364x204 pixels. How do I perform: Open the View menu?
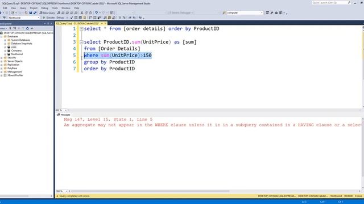coord(14,8)
